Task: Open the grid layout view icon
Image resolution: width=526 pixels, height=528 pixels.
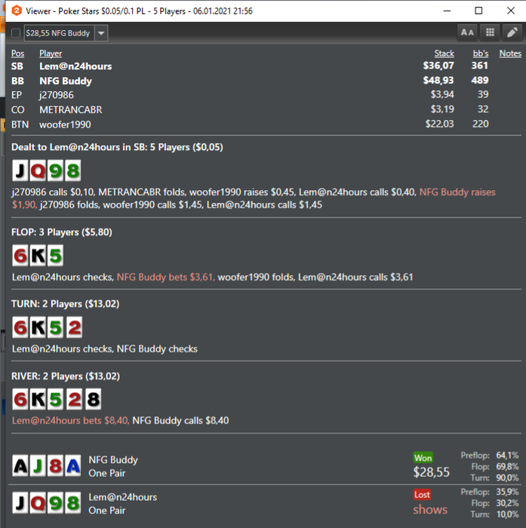Action: [x=490, y=32]
